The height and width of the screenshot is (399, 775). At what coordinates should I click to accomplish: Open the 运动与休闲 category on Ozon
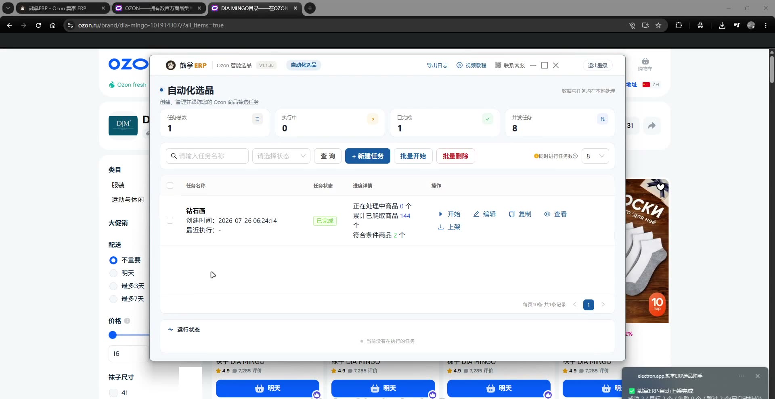pos(128,199)
